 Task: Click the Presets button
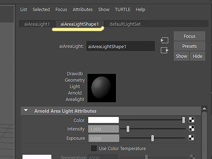189,46
